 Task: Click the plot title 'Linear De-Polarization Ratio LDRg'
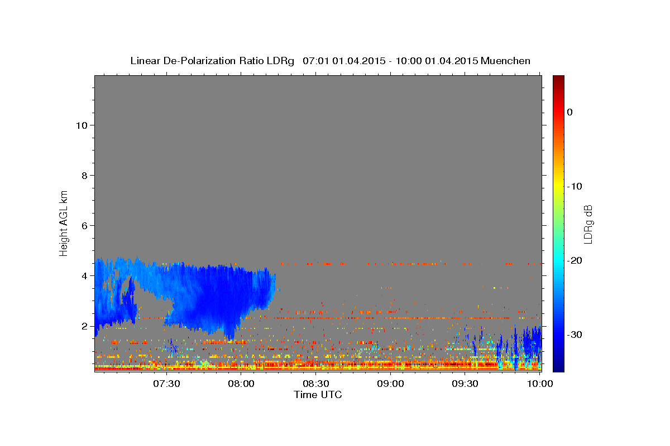click(212, 61)
